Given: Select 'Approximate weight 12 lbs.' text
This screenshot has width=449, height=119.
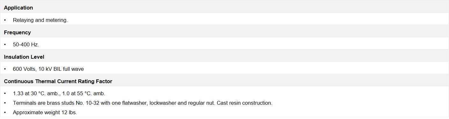Looking at the screenshot, I should [x=45, y=113].
